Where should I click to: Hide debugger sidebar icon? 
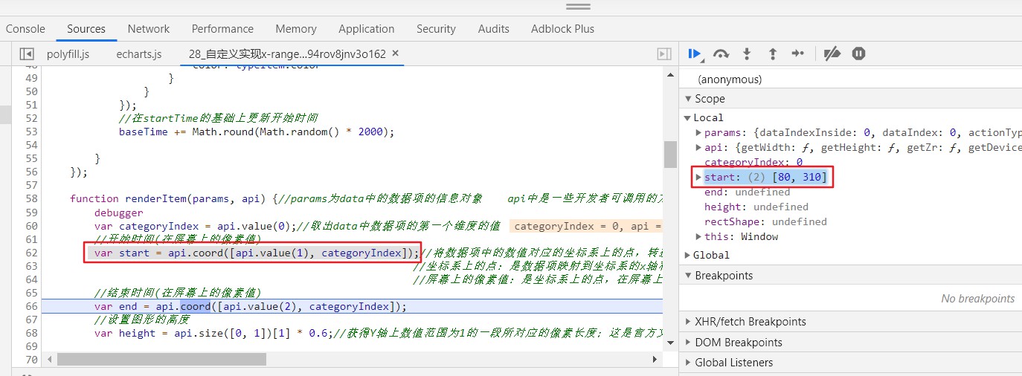click(x=664, y=54)
